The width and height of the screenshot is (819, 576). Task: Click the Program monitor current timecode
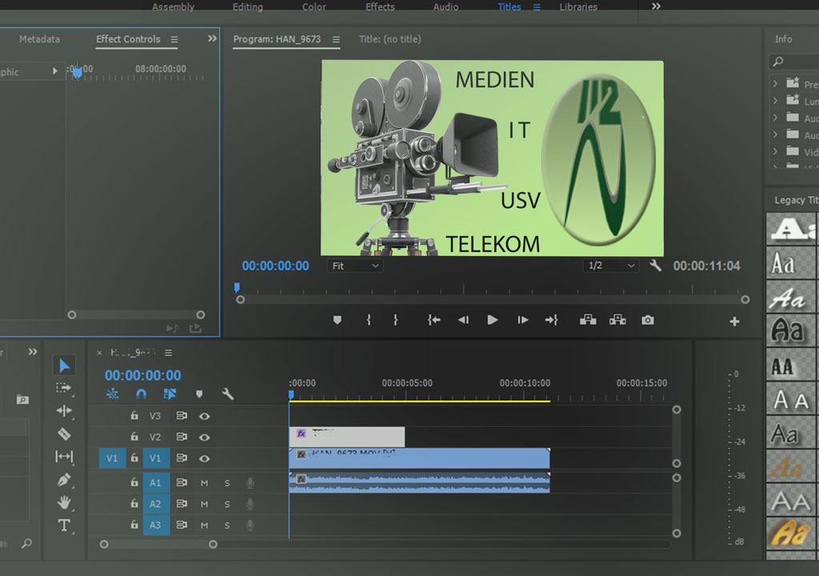click(x=275, y=266)
